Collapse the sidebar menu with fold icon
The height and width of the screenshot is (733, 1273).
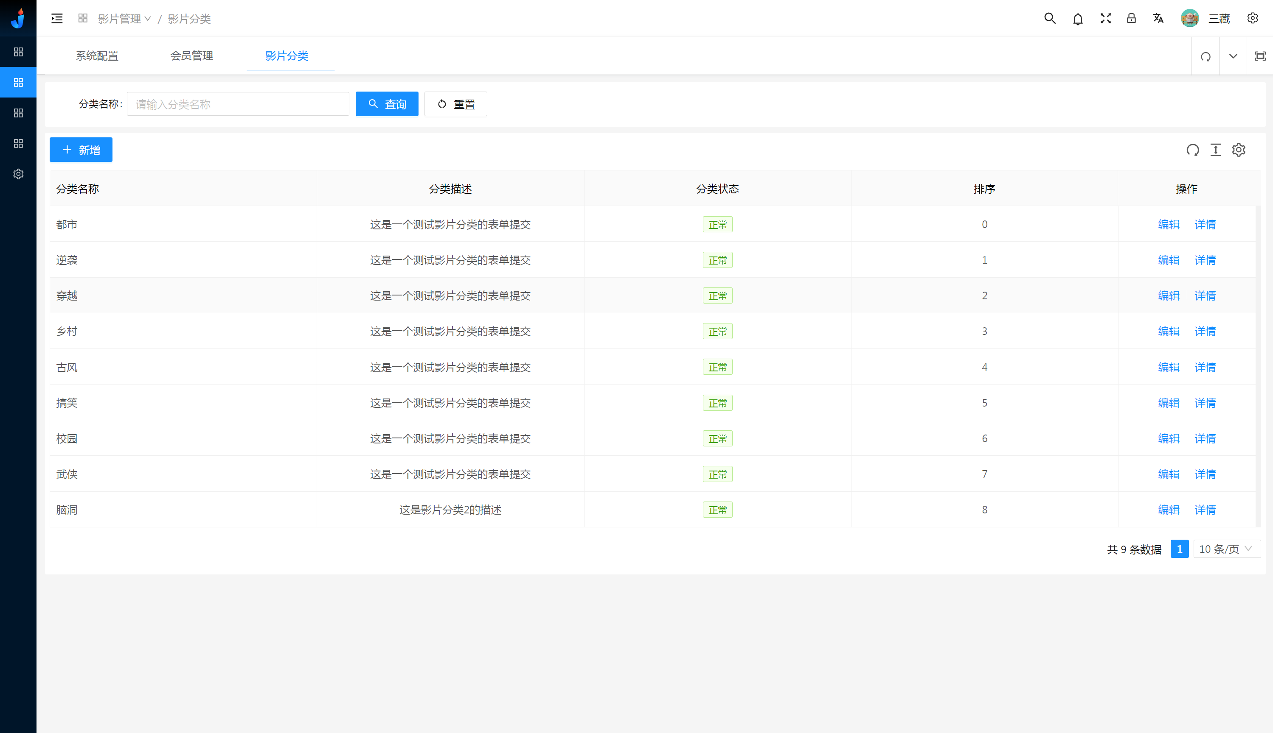[x=57, y=19]
